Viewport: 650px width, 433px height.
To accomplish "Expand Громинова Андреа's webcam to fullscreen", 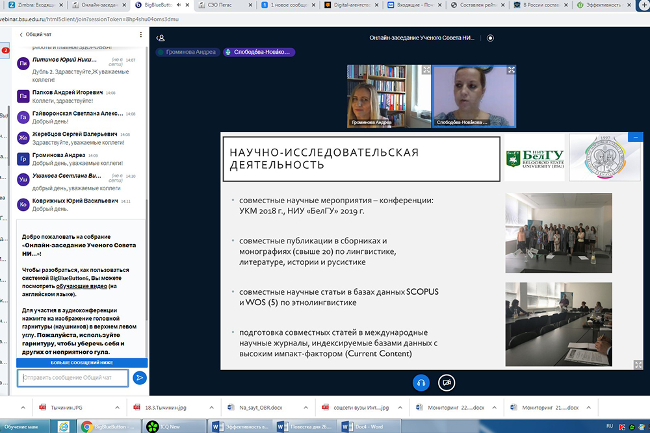I will [426, 70].
